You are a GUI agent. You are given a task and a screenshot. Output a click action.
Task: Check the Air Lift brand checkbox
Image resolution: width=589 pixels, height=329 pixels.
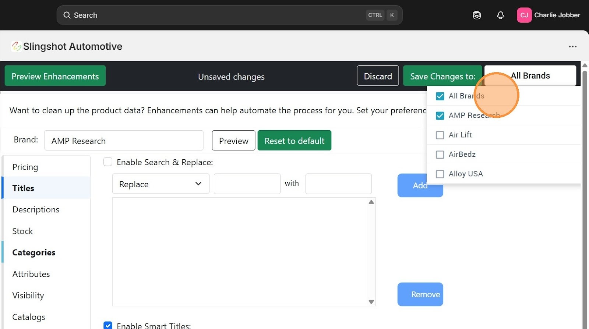point(440,135)
